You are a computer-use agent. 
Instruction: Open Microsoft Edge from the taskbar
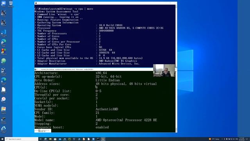(45, 139)
